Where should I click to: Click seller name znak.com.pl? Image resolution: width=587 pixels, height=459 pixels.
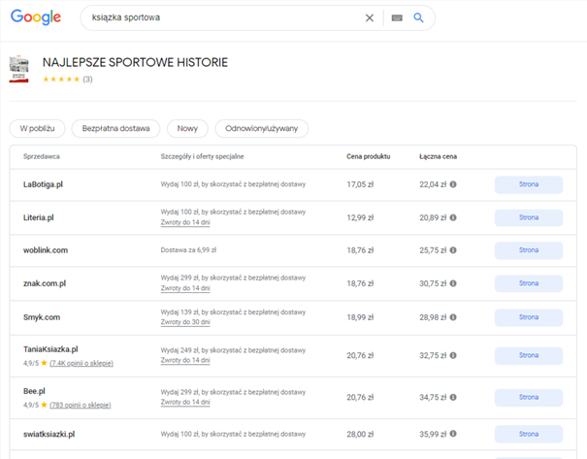click(45, 283)
